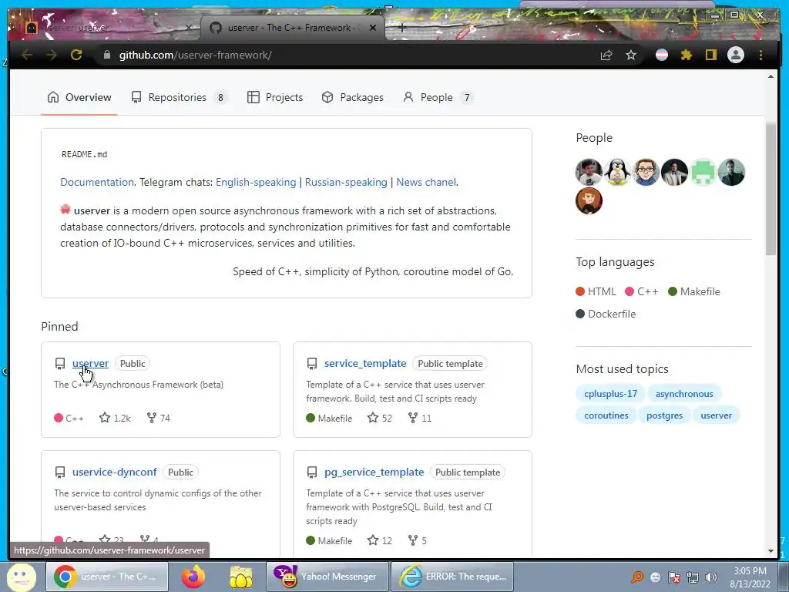Open Firefox from the taskbar
This screenshot has width=789, height=592.
(x=193, y=577)
